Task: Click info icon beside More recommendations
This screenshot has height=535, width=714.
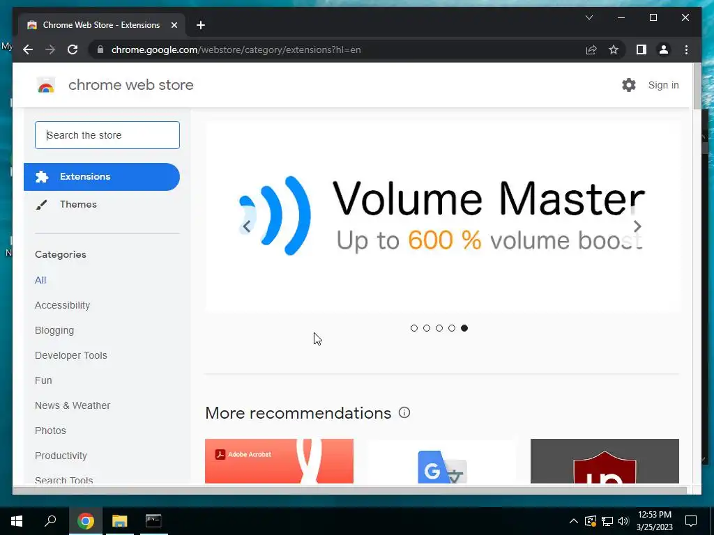Action: click(x=404, y=412)
